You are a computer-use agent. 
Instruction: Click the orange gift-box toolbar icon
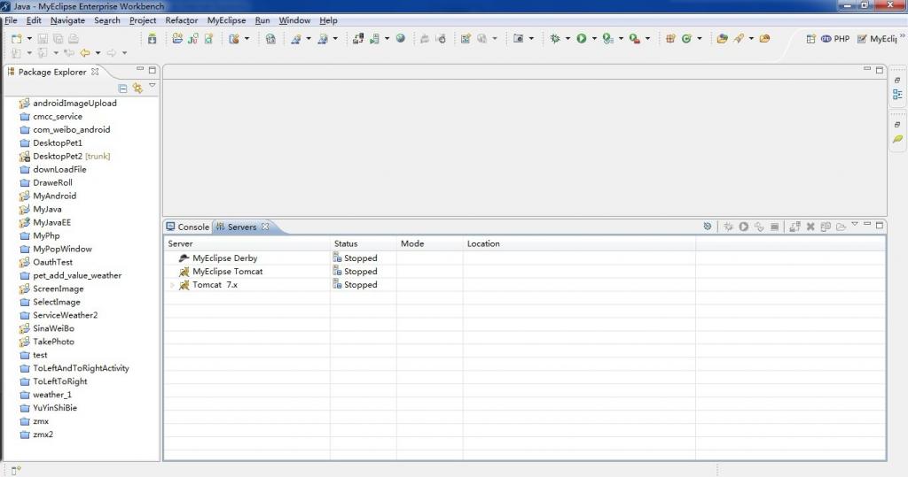click(x=670, y=39)
